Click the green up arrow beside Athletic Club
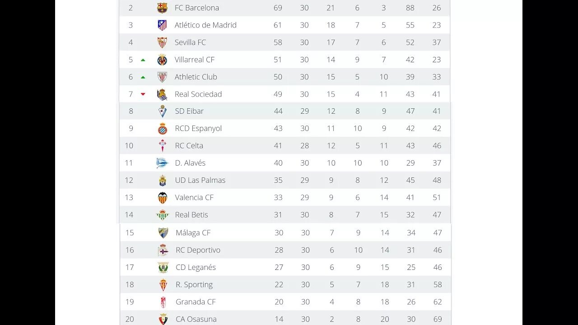The width and height of the screenshot is (578, 325). click(x=143, y=77)
